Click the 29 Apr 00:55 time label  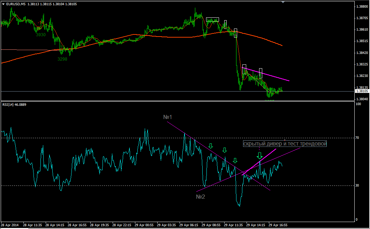144,225
